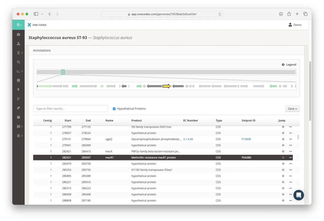Click the table's inner scrollbar thumb
Image resolution: width=324 pixels, height=221 pixels.
point(298,137)
